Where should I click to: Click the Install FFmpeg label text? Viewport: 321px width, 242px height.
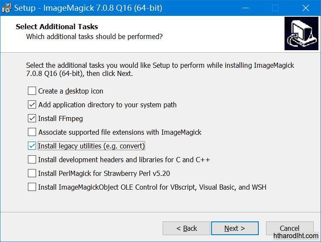61,118
